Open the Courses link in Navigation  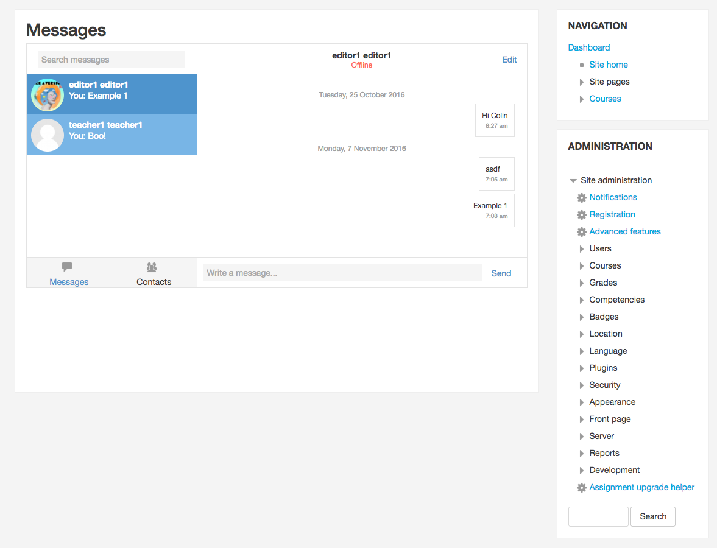[605, 99]
